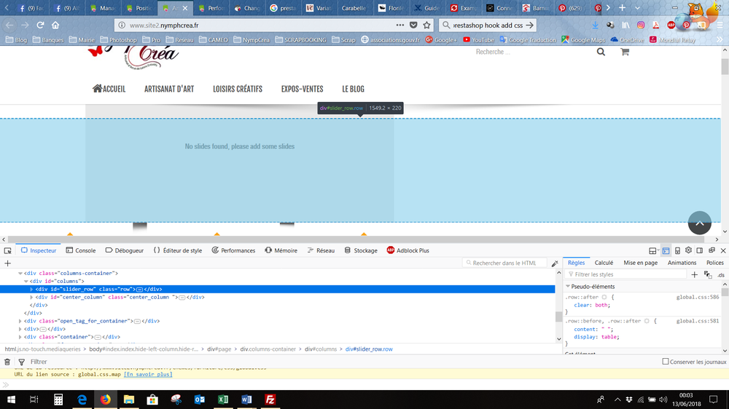Viewport: 729px width, 409px height.
Task: Open ARTISANAT D'ART menu
Action: click(169, 89)
